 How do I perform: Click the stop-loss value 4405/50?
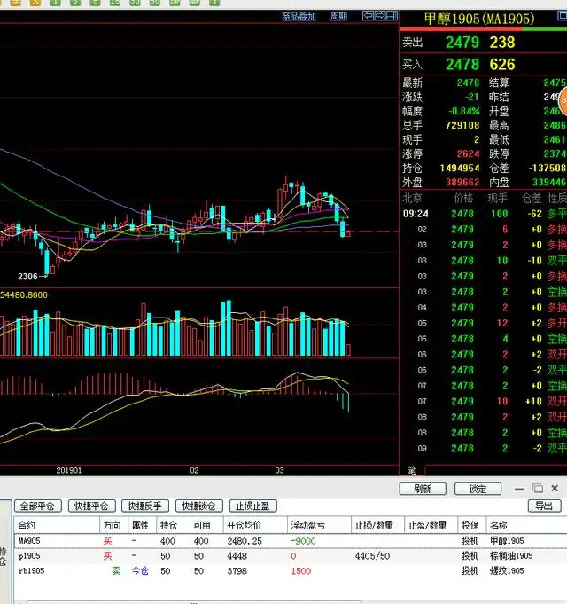[x=372, y=556]
